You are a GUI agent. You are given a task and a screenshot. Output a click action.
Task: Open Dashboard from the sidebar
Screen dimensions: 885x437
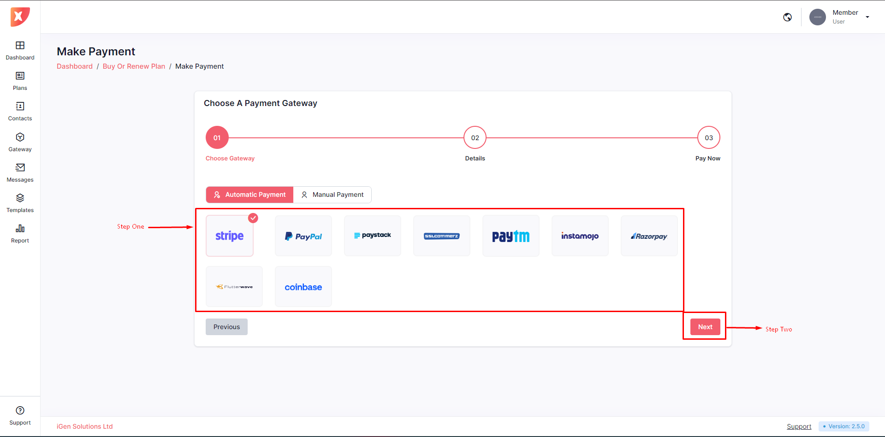20,50
